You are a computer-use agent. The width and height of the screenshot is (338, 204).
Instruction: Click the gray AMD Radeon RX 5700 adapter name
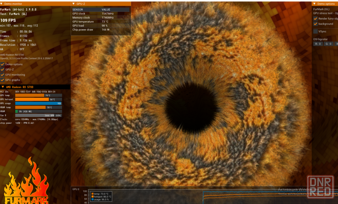tap(12, 55)
